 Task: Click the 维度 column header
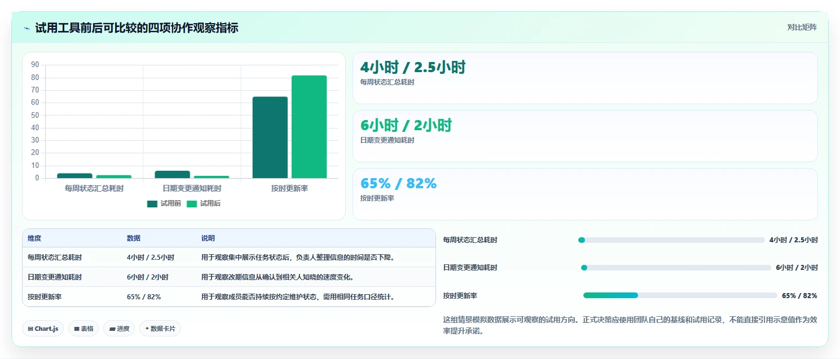(x=34, y=238)
